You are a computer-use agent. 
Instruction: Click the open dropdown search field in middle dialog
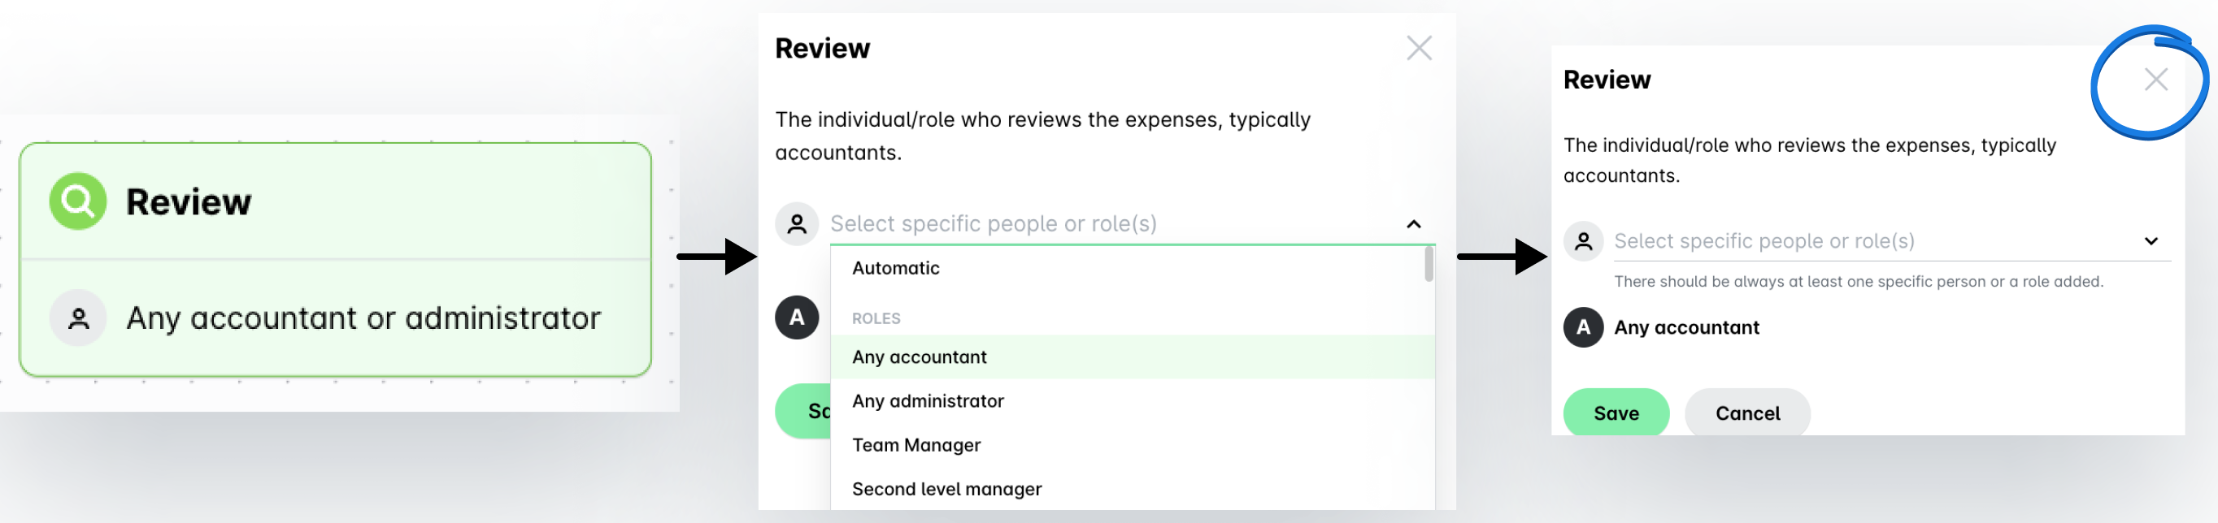click(x=1102, y=224)
